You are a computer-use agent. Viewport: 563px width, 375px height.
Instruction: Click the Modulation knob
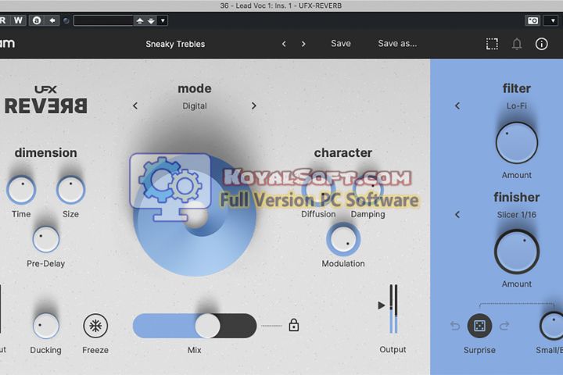(x=343, y=239)
